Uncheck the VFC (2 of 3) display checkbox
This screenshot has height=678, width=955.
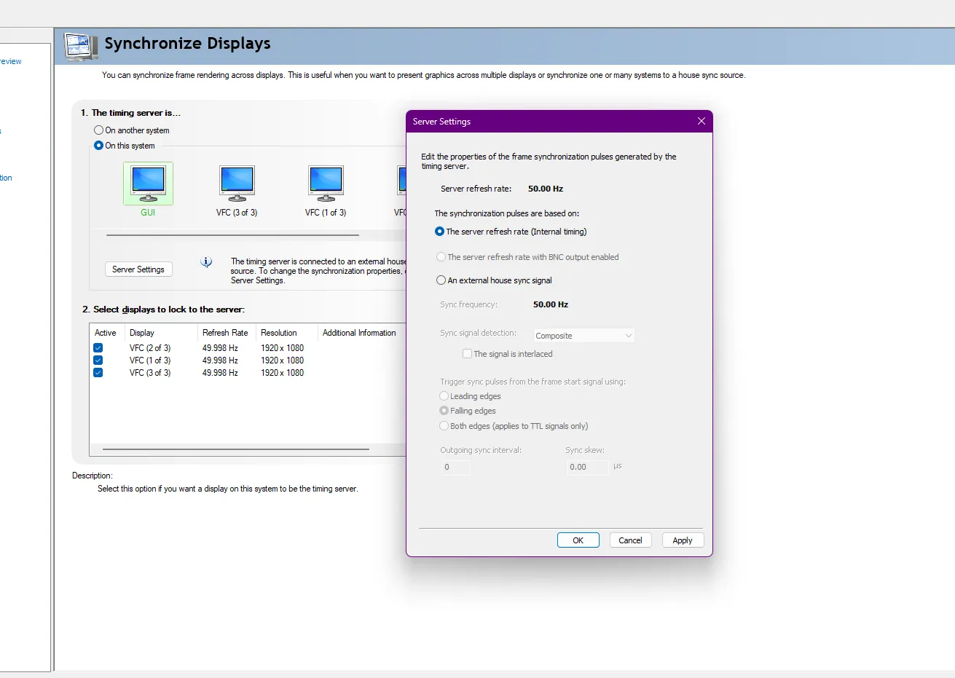tap(98, 348)
